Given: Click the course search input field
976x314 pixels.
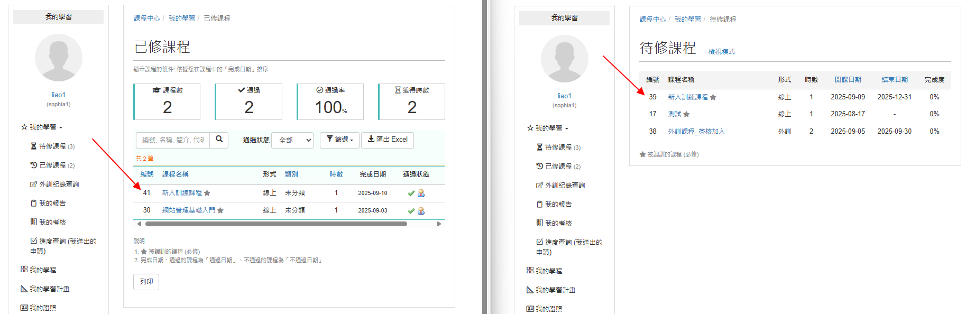Looking at the screenshot, I should 173,140.
